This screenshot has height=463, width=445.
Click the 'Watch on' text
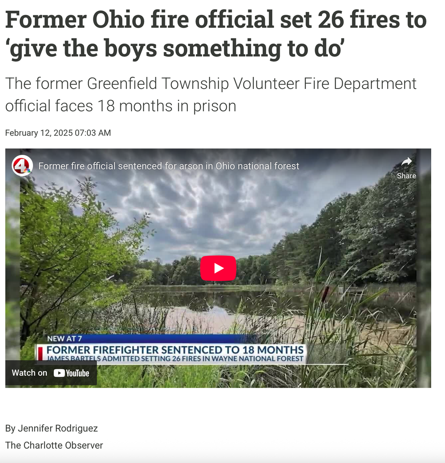pos(29,373)
